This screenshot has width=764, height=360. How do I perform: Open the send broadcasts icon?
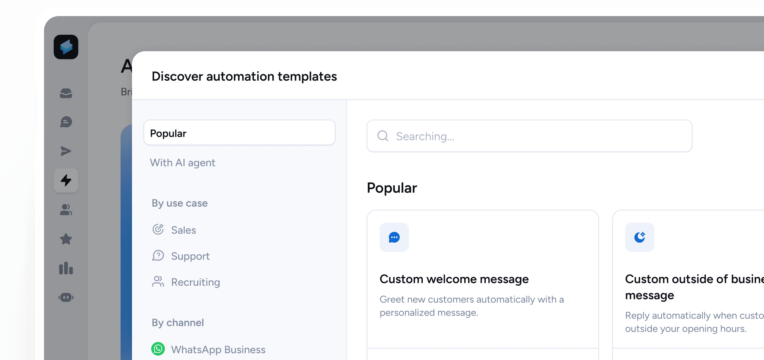pos(66,151)
